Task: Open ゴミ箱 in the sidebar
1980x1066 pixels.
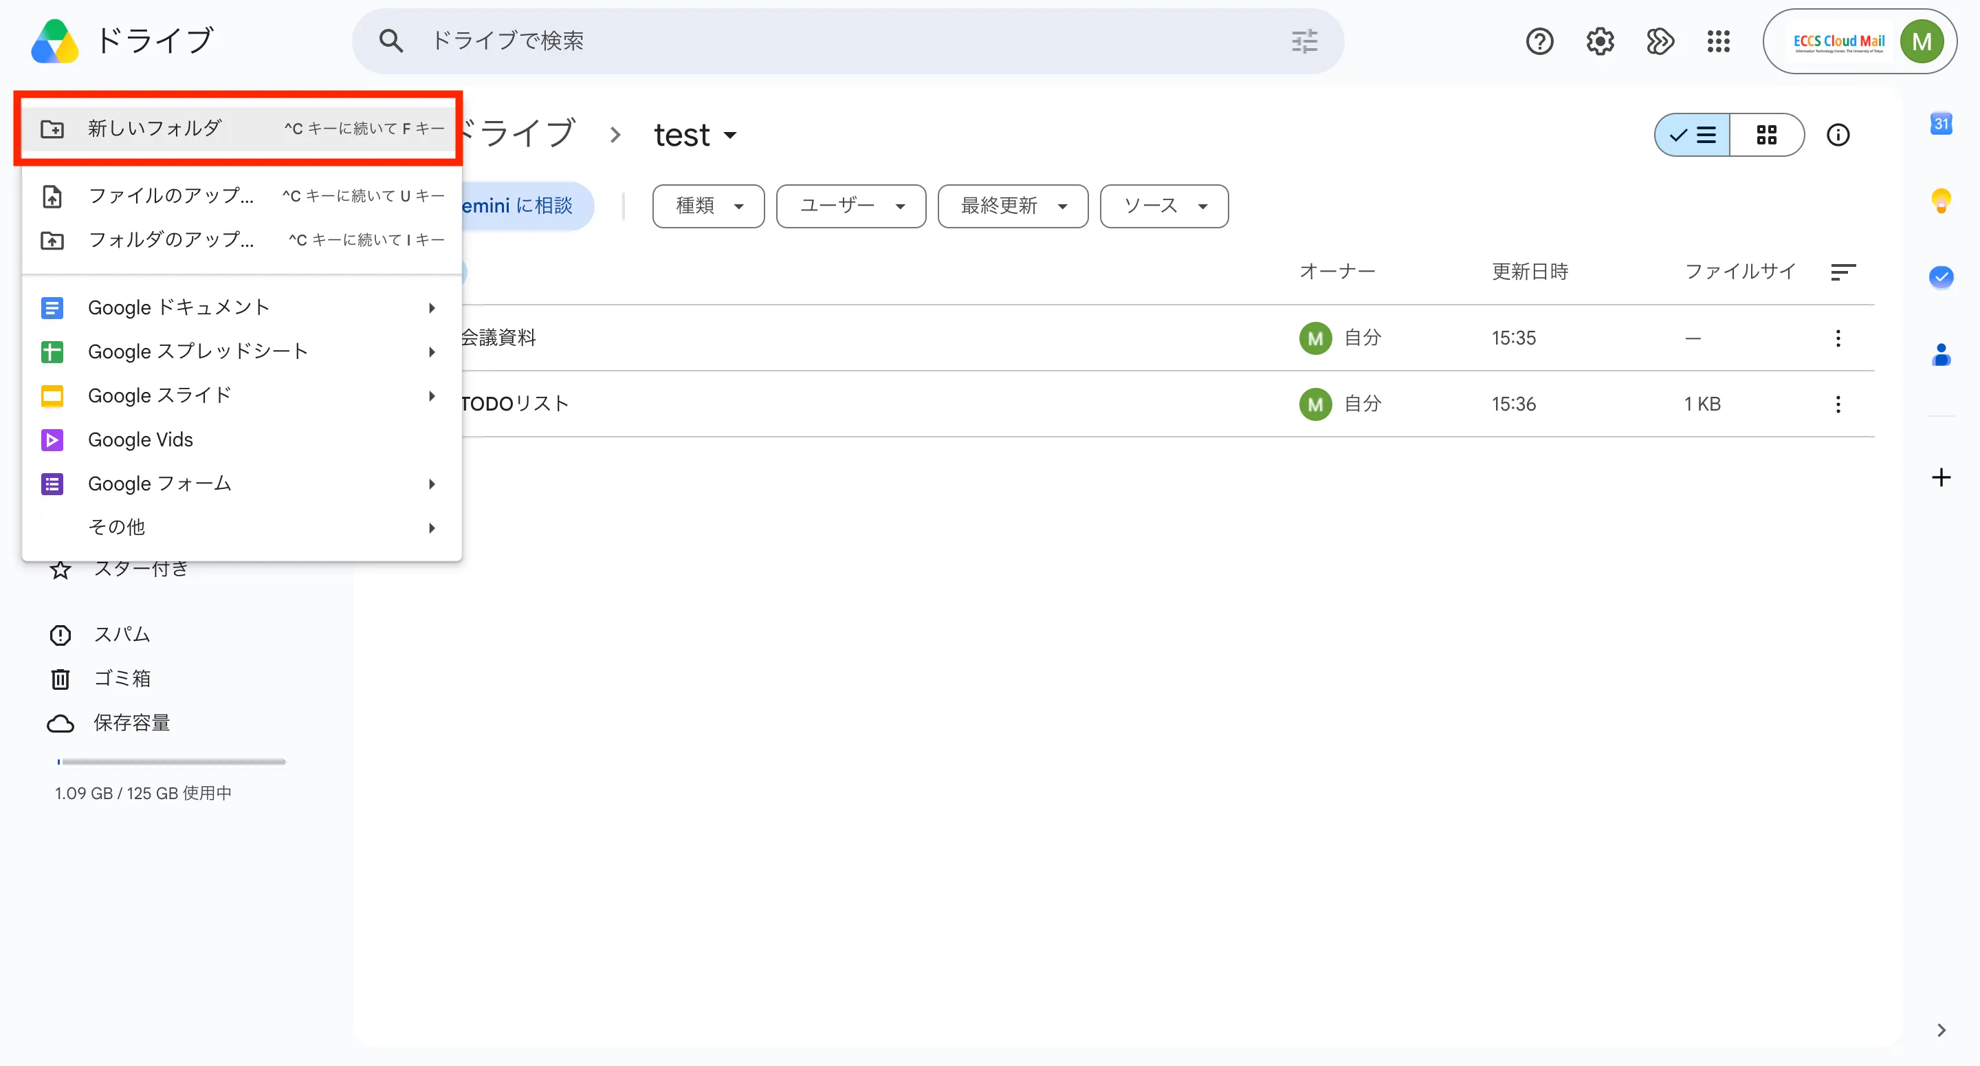Action: [x=122, y=679]
